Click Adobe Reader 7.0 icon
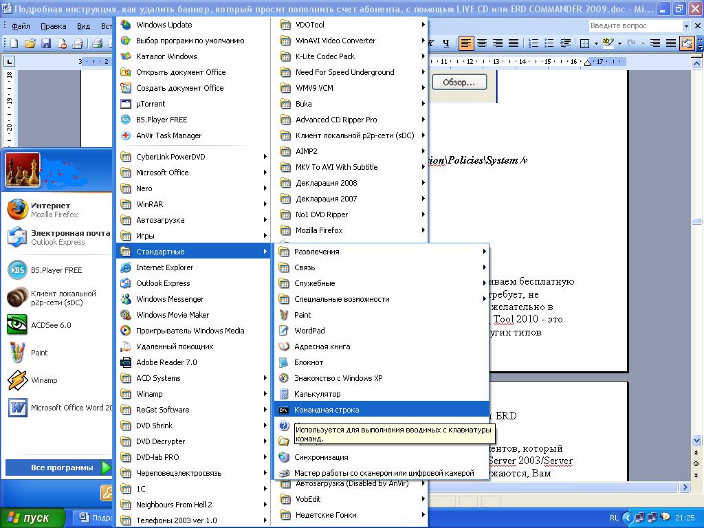Viewport: 704px width, 528px height. pos(126,362)
